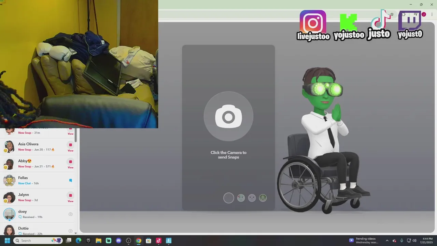Click Jalynn's Bitmoji avatar
437x246 pixels.
pos(9,197)
